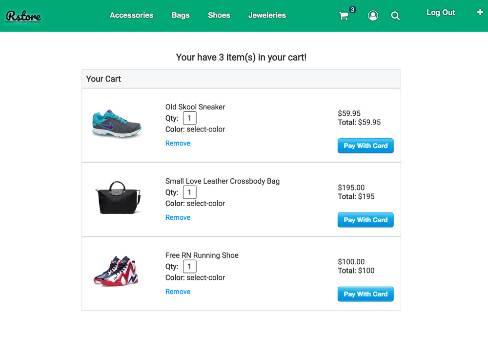Remove the Free RN Running Shoe

click(x=178, y=292)
